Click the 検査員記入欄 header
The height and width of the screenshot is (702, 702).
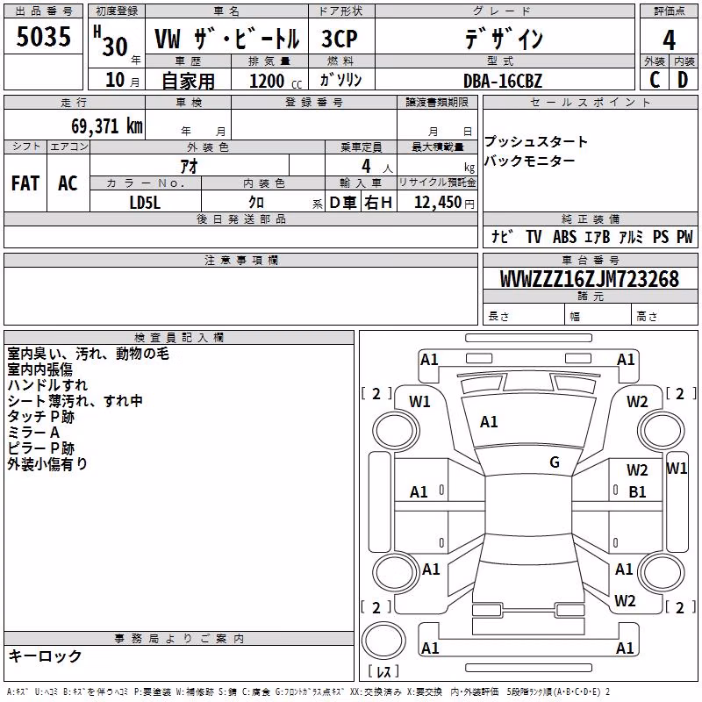tap(179, 338)
